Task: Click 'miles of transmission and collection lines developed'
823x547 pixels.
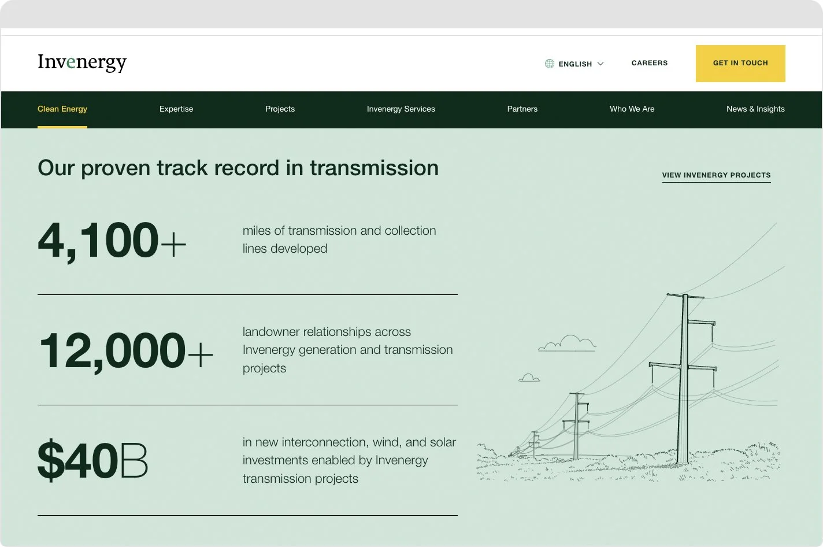Action: coord(339,239)
